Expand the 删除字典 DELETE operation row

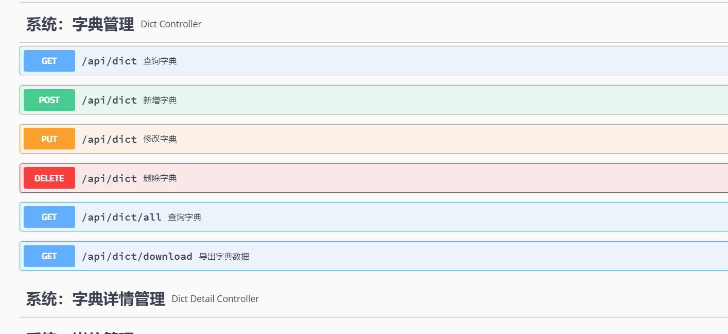(374, 178)
